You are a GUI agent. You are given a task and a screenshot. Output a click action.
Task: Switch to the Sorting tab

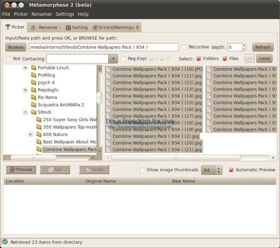[x=77, y=28]
